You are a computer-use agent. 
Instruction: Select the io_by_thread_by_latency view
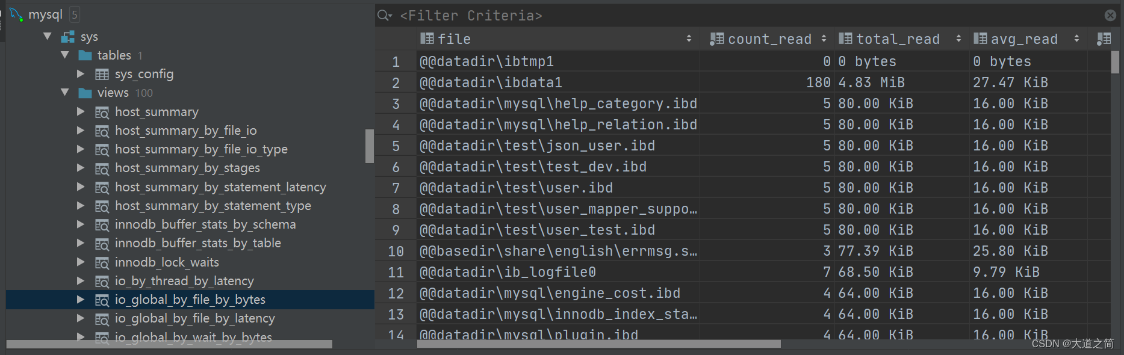tap(184, 281)
